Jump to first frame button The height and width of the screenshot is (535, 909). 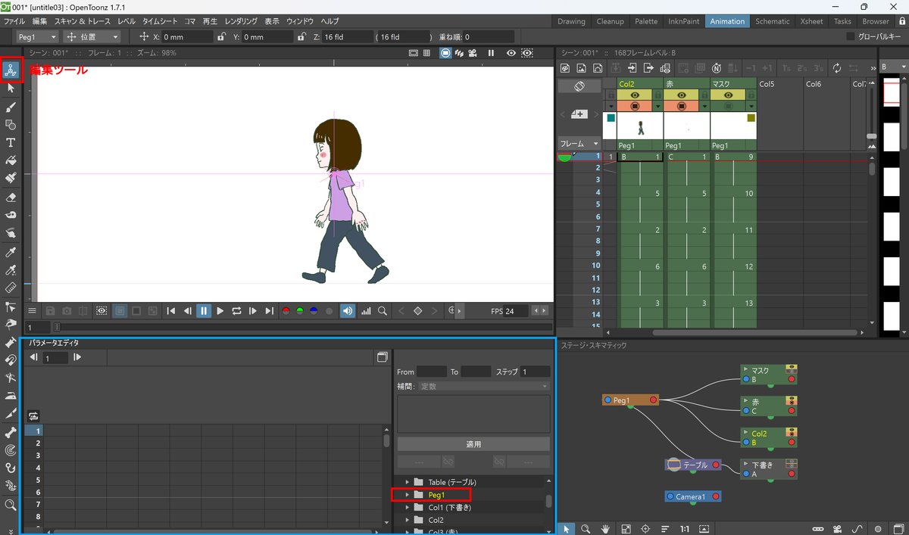[x=171, y=310]
